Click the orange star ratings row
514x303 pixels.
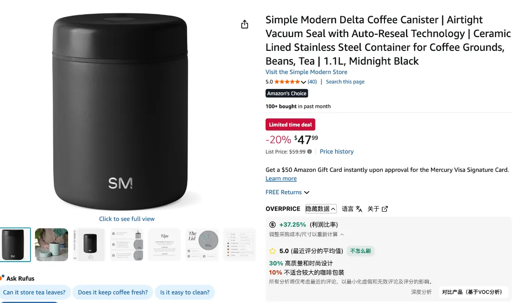tap(287, 82)
